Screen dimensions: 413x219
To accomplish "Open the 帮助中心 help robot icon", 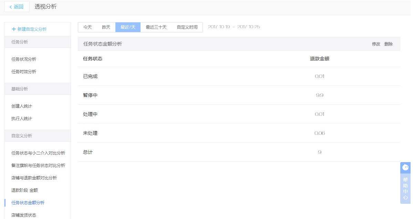I will (x=405, y=167).
